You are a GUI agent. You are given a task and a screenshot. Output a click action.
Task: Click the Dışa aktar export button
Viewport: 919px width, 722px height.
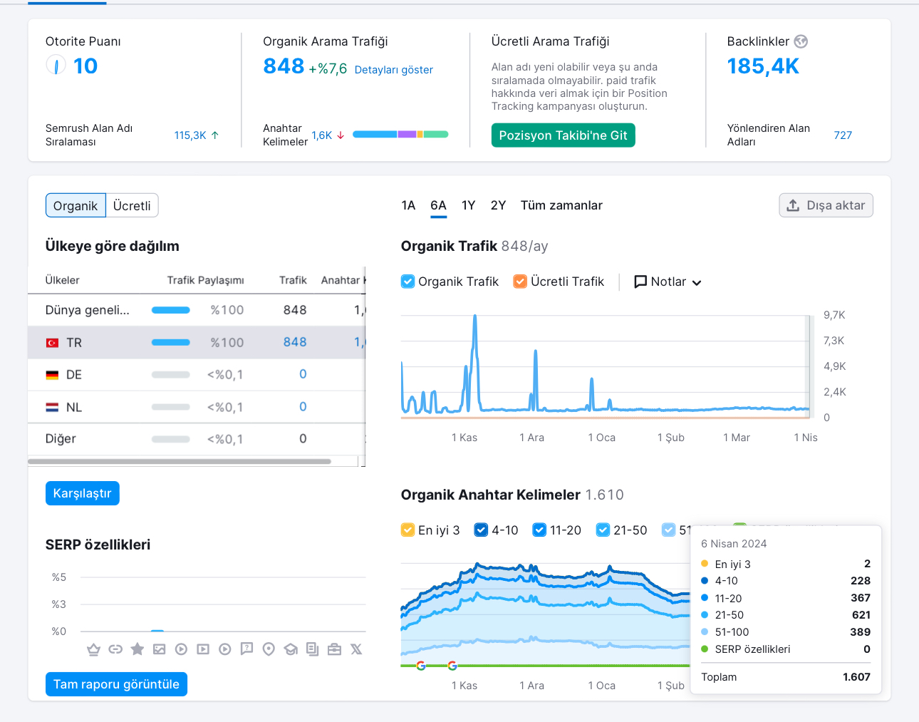(826, 205)
